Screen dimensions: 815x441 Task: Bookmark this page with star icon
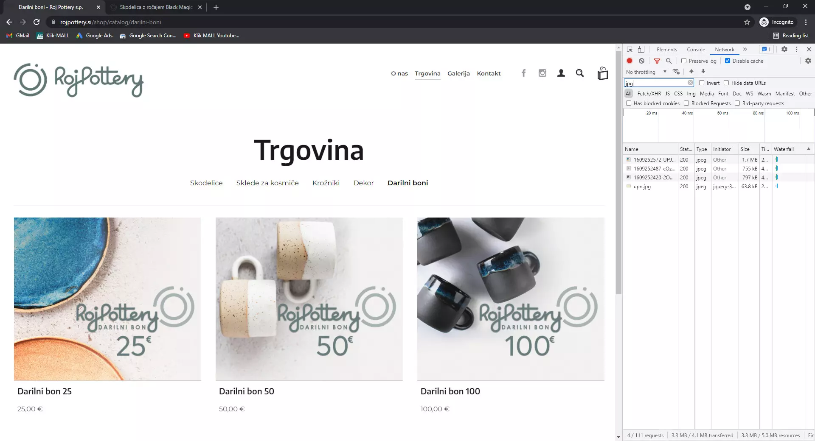pyautogui.click(x=747, y=22)
